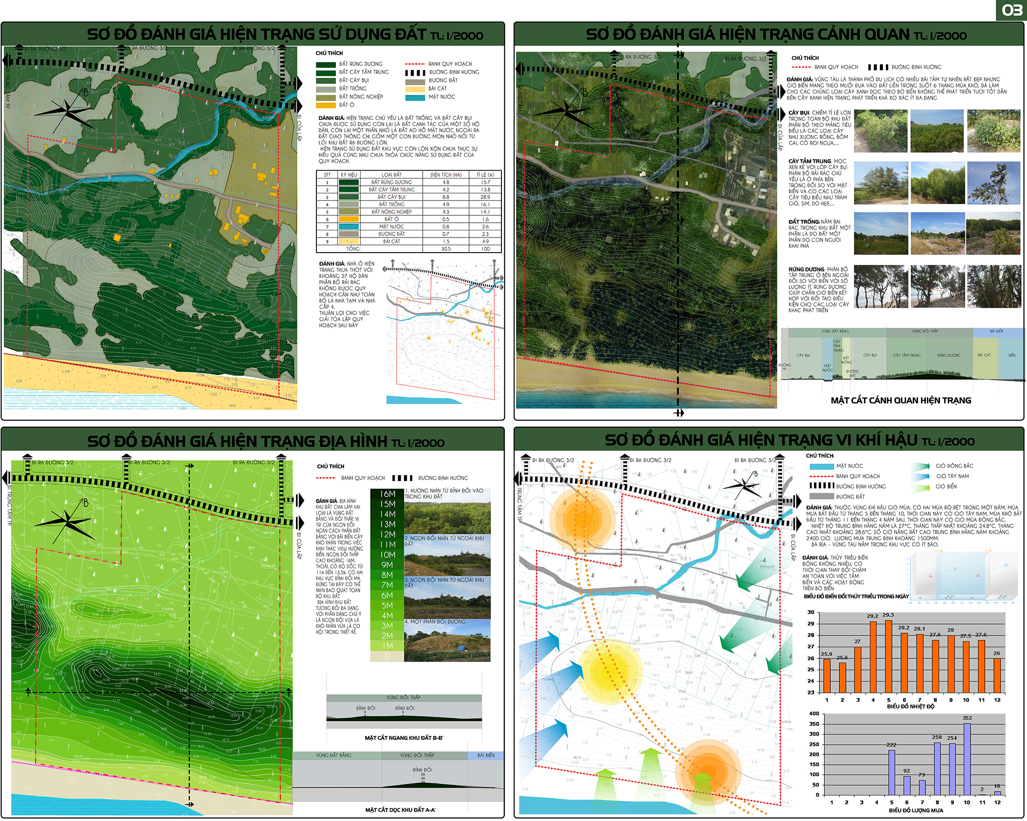The width and height of the screenshot is (1027, 821).
Task: Click the 30.5 total area cell
Action: point(445,249)
